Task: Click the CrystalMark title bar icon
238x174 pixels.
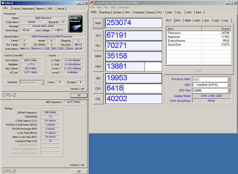Action: coord(92,3)
